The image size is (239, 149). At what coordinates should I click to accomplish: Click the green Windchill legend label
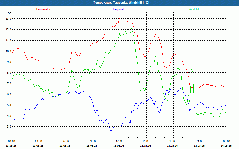pyautogui.click(x=194, y=9)
